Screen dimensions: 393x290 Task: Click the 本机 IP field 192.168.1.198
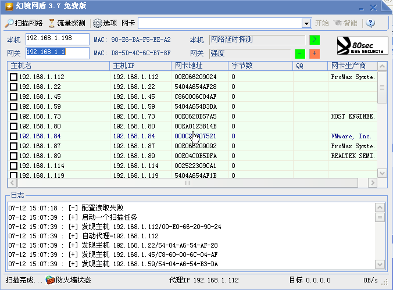pyautogui.click(x=58, y=40)
